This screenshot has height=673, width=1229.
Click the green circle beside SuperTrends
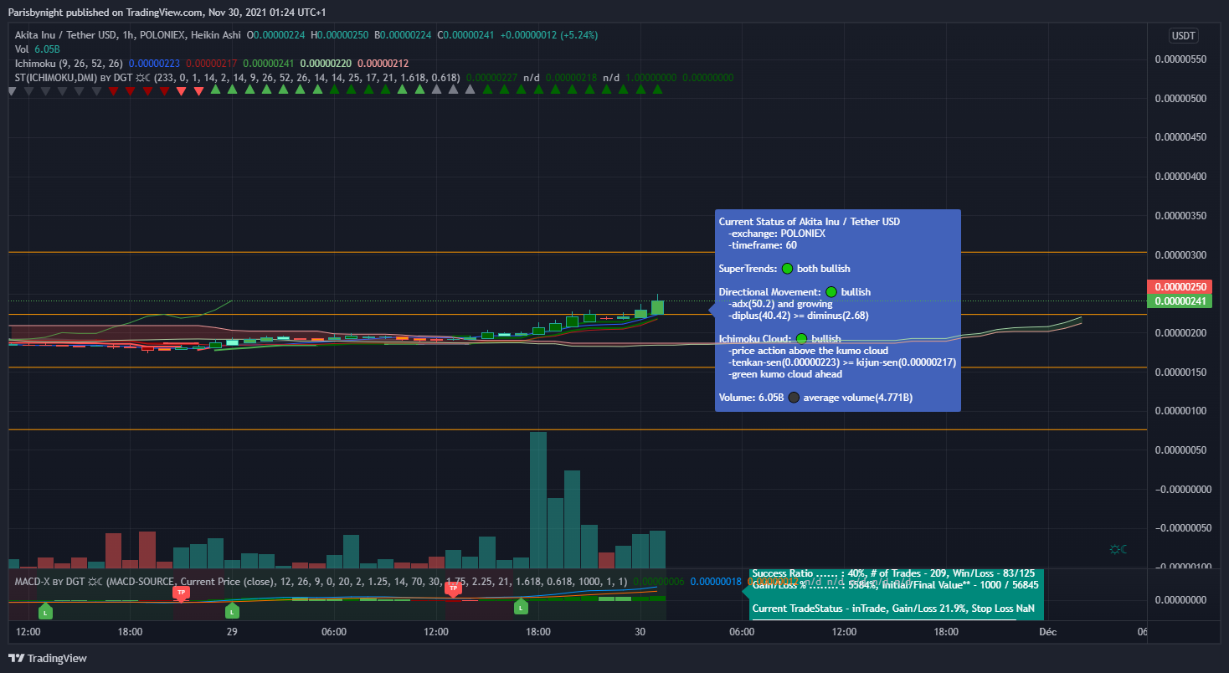787,269
